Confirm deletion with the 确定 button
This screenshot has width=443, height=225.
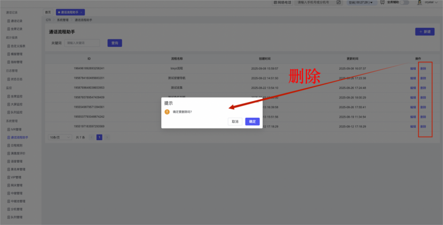pyautogui.click(x=252, y=122)
